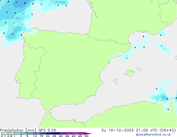Select legend swatch between 30 and 35
Screen dimensions: 177x137
(x=63, y=133)
